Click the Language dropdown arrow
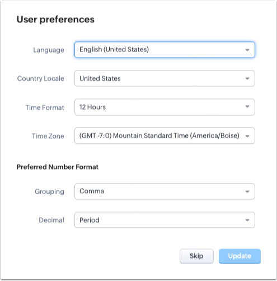The height and width of the screenshot is (281, 277). tap(247, 50)
